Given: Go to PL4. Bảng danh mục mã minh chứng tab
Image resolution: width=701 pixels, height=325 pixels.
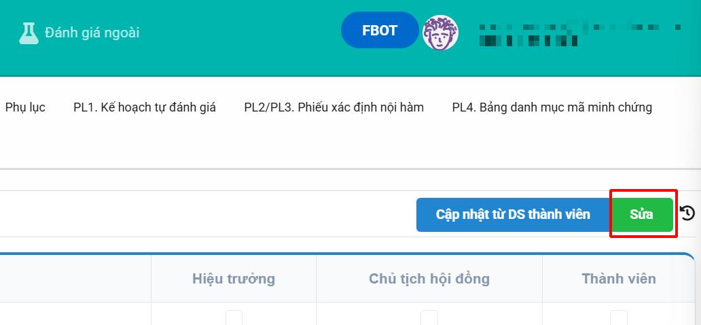Looking at the screenshot, I should tap(552, 107).
